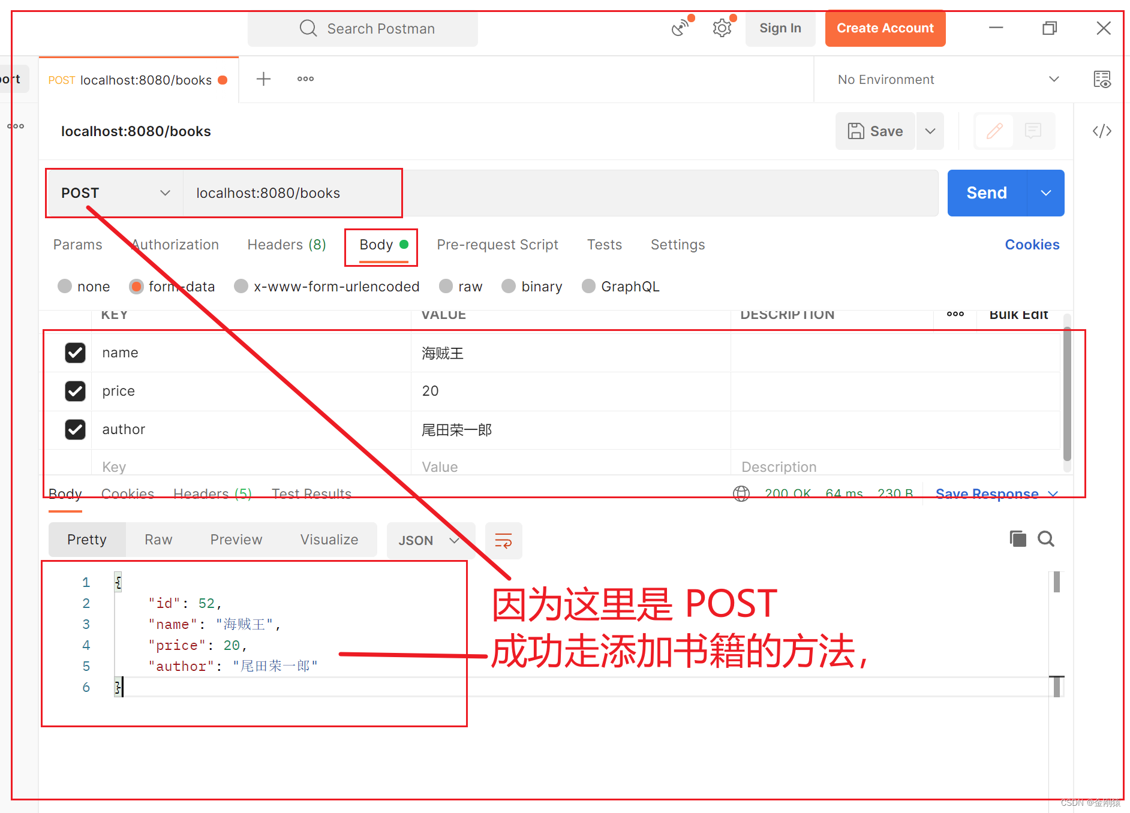
Task: Expand the Send button dropdown arrow
Action: (x=1046, y=193)
